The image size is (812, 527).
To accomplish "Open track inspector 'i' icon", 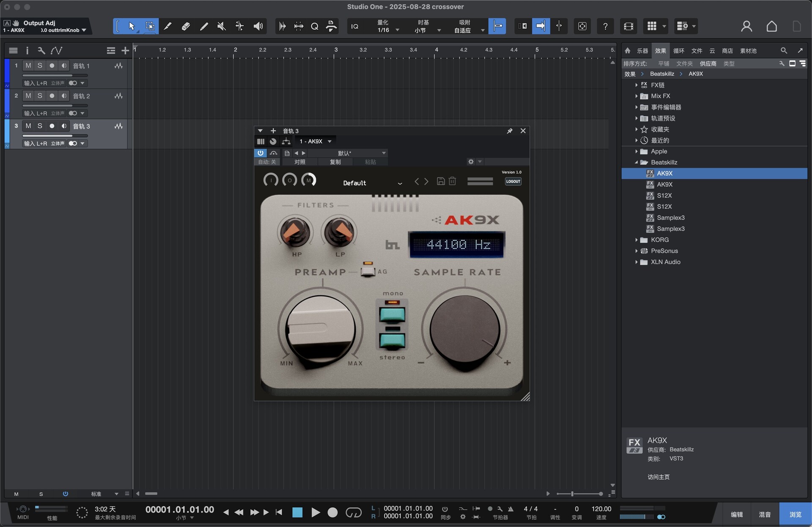I will (27, 51).
